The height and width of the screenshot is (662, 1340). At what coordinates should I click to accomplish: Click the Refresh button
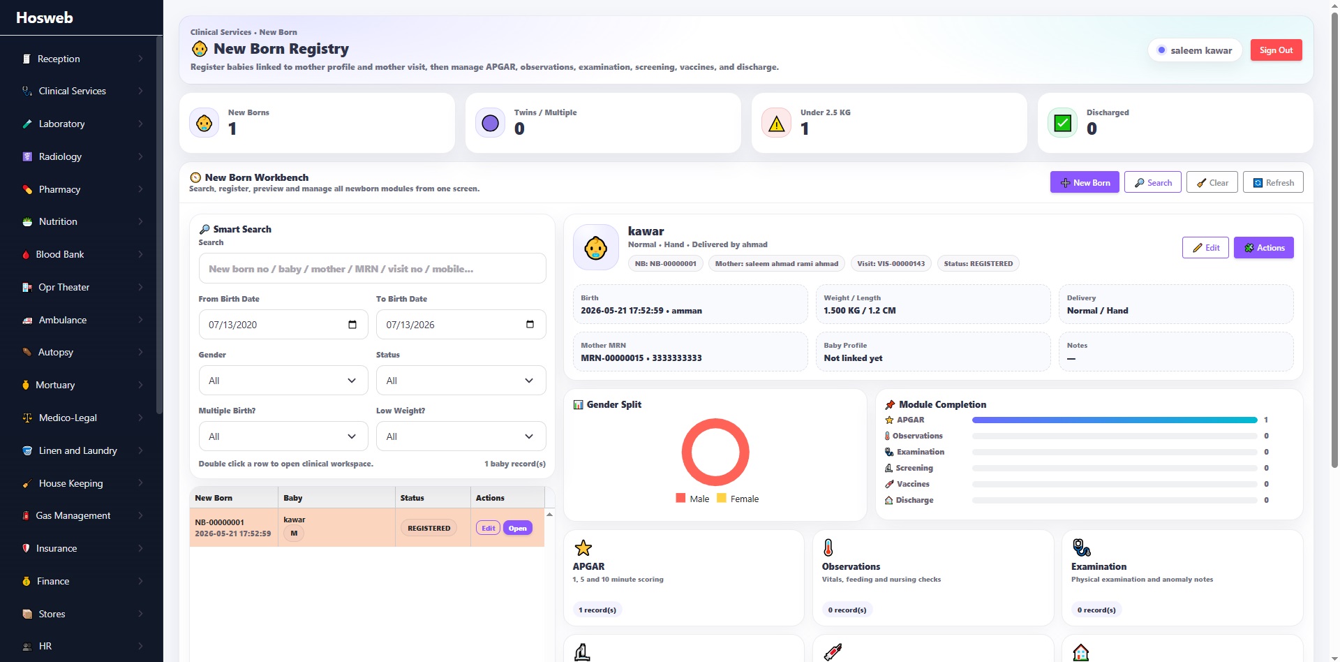click(1273, 182)
